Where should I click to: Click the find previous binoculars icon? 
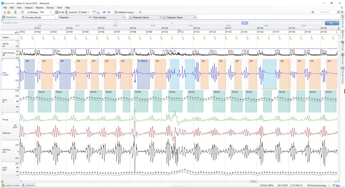tap(339, 13)
